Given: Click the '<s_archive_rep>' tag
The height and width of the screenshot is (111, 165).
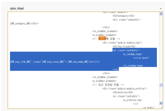Looking at the screenshot, I should tap(132, 100).
